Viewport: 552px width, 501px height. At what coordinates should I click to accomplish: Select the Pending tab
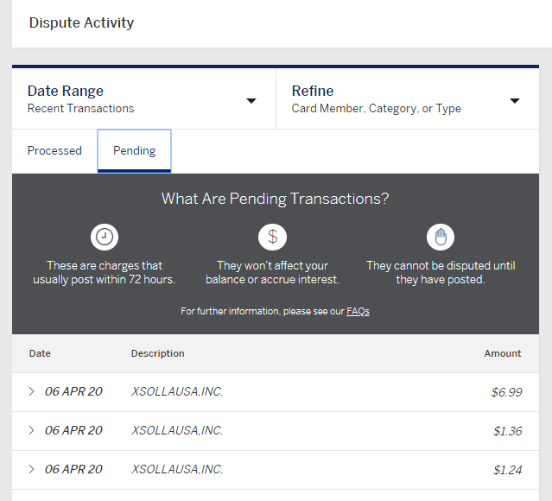point(135,150)
